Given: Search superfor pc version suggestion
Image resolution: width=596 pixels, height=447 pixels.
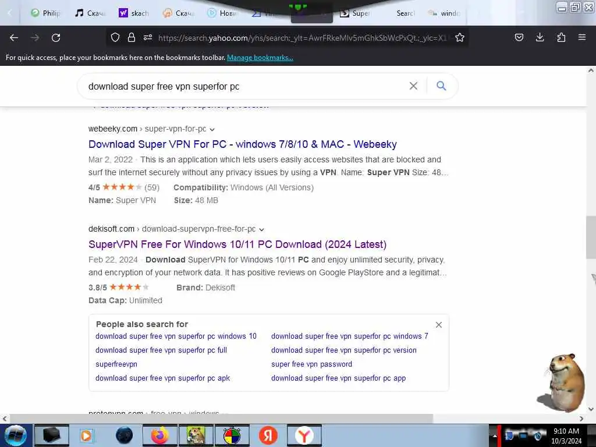Looking at the screenshot, I should tap(344, 350).
